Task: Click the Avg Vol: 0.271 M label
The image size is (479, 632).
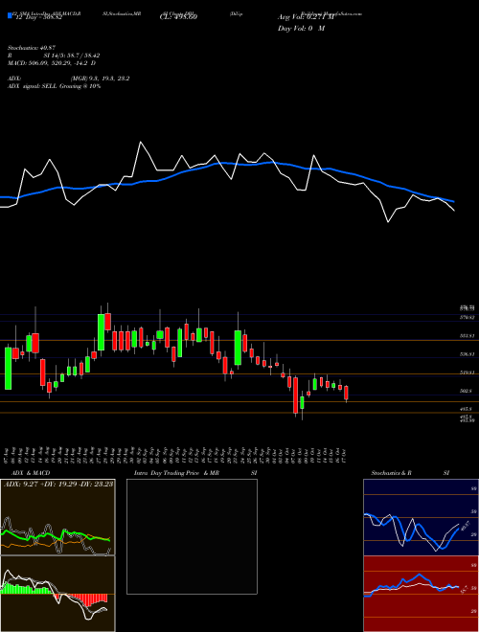Action: 306,17
